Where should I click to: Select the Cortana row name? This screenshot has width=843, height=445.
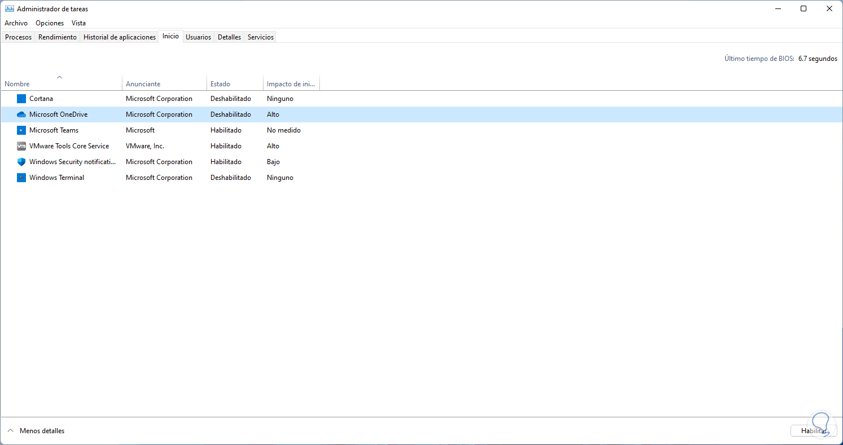click(41, 99)
